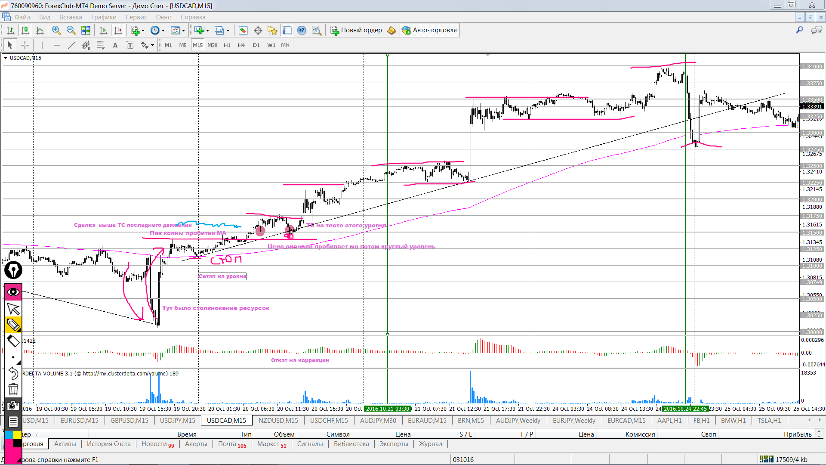
Task: Undo last Epic Pen stroke
Action: [x=13, y=373]
